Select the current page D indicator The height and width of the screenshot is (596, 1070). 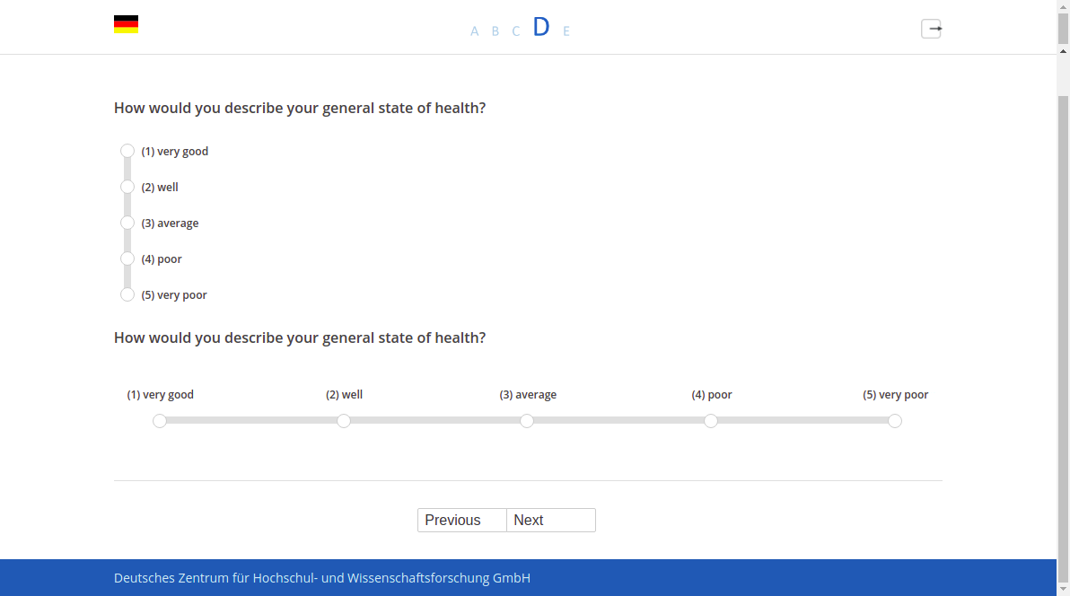click(541, 27)
